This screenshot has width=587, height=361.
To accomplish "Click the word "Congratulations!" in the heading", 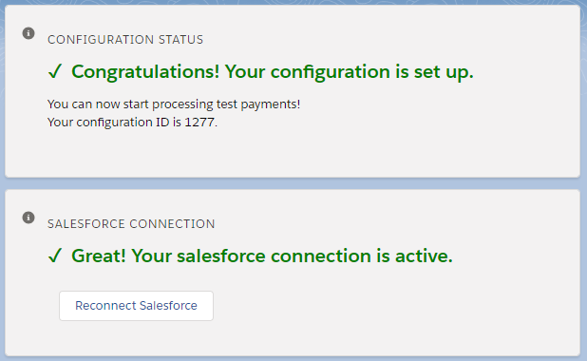I will (x=145, y=71).
